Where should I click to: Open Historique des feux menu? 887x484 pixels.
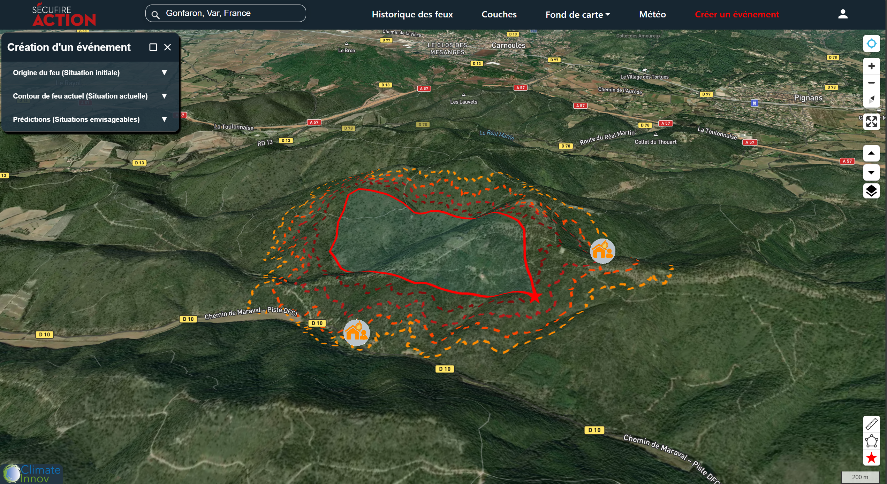pos(412,15)
